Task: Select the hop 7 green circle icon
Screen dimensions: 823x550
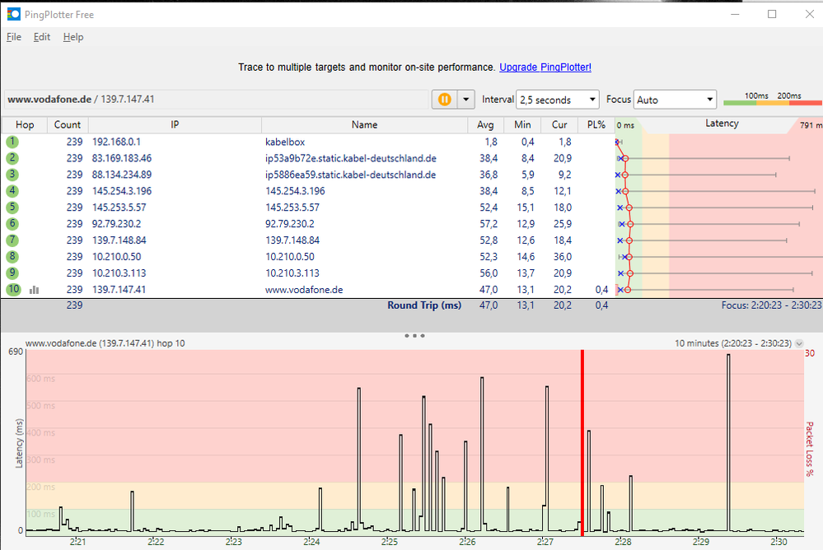Action: (x=12, y=240)
